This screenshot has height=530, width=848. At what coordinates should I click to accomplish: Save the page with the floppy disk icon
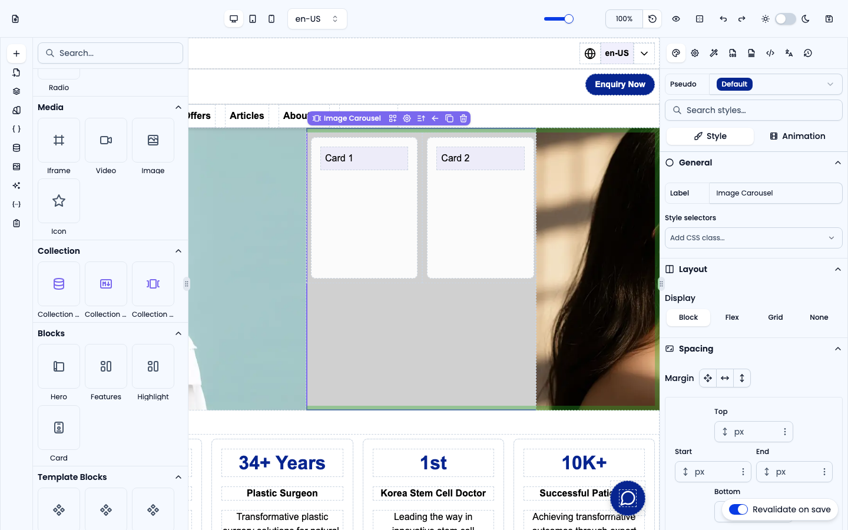coord(829,19)
